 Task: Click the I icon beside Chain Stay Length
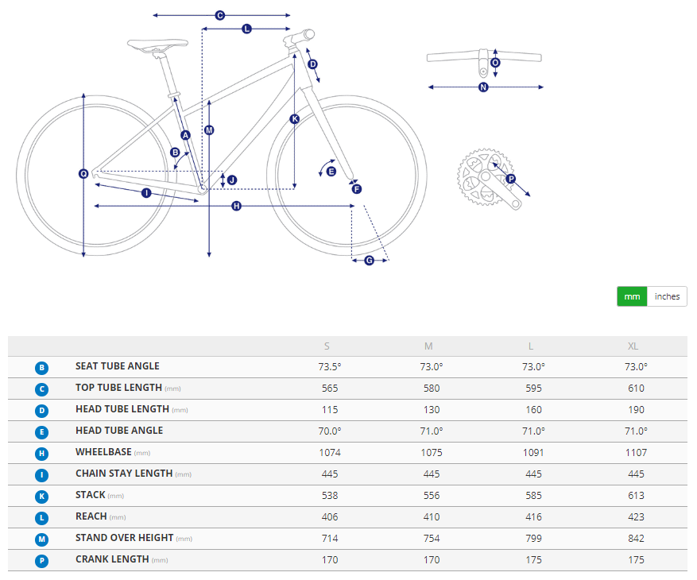[x=41, y=475]
